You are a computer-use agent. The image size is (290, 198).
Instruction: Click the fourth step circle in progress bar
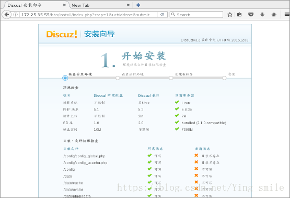click(x=224, y=78)
